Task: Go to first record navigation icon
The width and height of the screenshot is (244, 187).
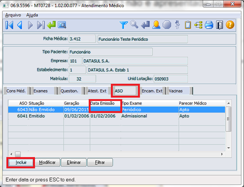Action: pos(9,25)
